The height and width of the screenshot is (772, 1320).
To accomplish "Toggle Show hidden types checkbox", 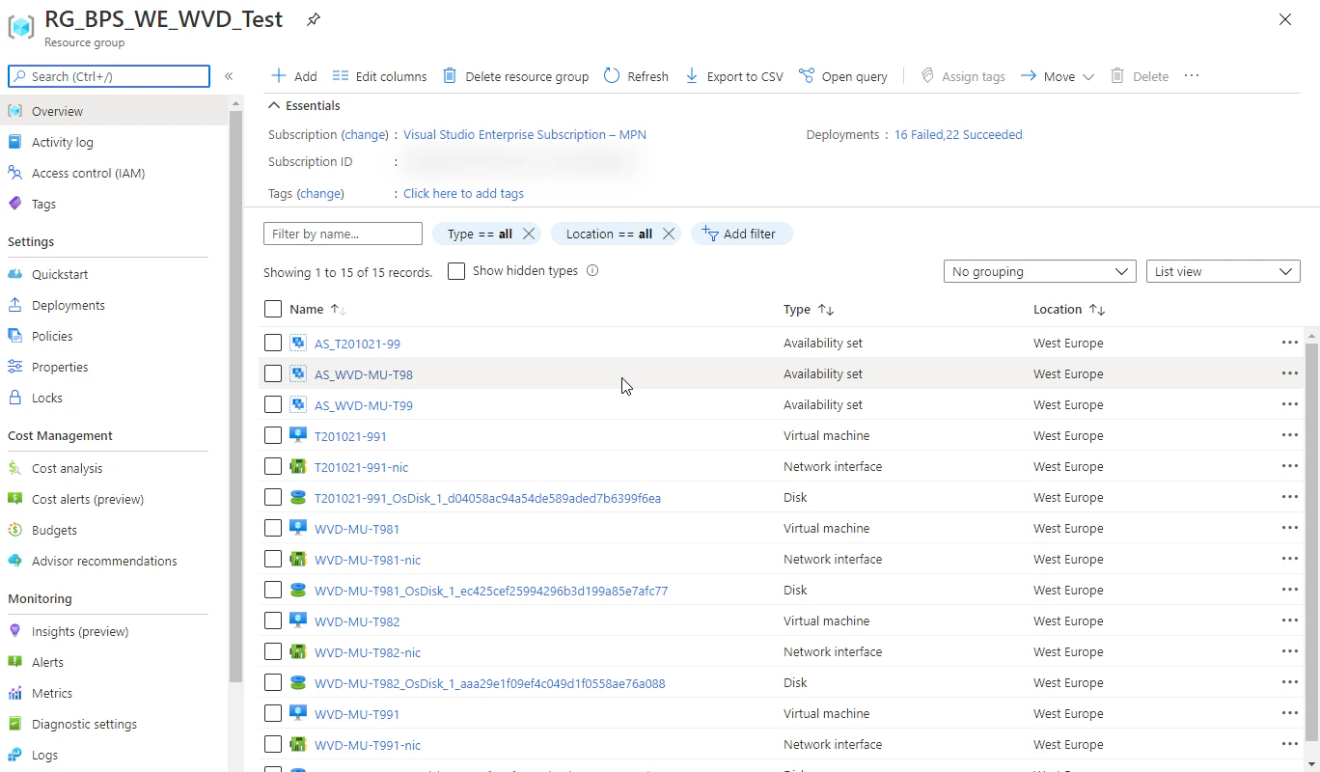I will click(456, 271).
